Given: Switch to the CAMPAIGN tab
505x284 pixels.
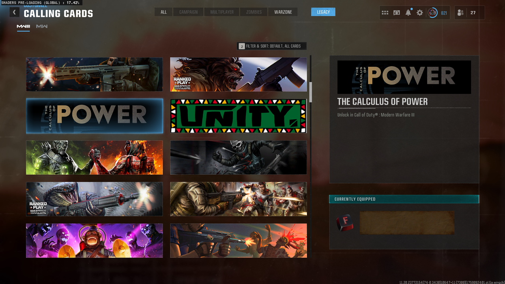Looking at the screenshot, I should click(189, 12).
